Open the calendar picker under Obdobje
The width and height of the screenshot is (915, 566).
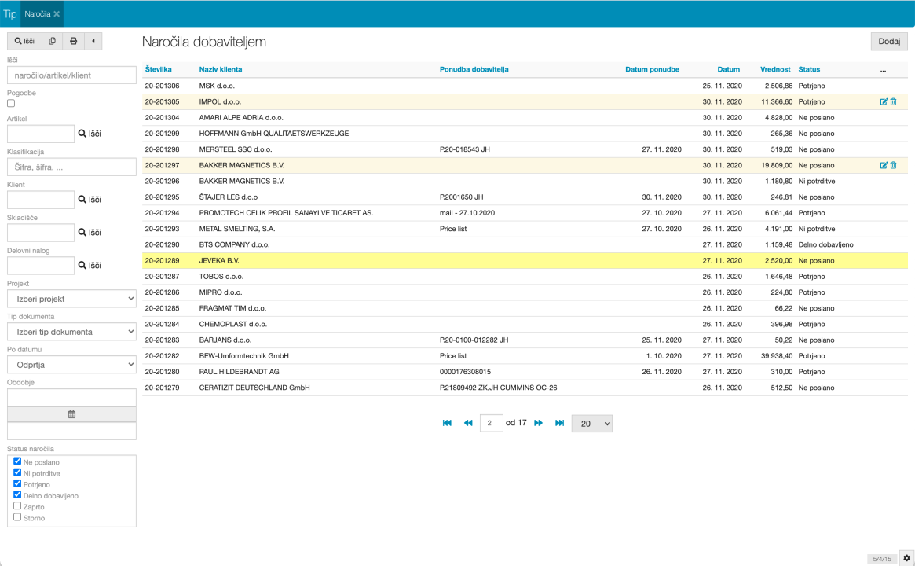click(71, 414)
